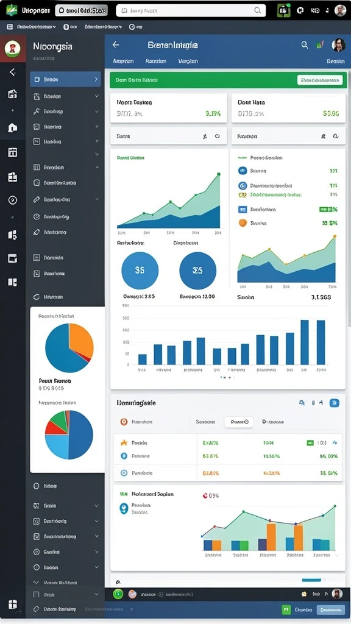Click the orange slice of upper pie chart
The image size is (351, 624).
point(82,339)
